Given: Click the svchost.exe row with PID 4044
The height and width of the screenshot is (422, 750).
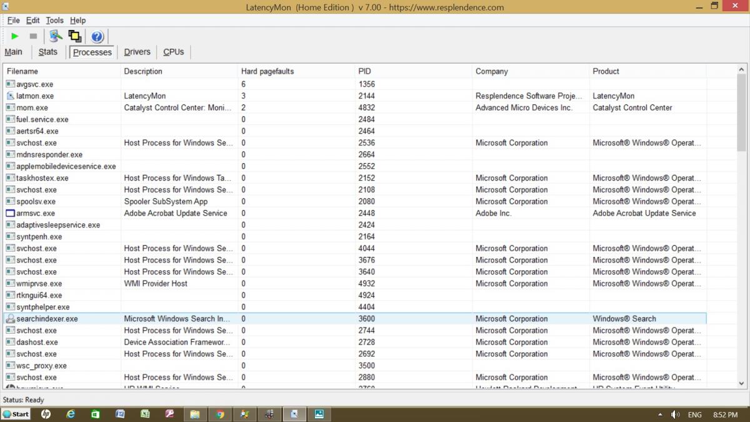Looking at the screenshot, I should coord(355,248).
